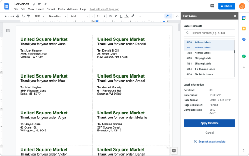Viewport: 249px width, 156px height.
Task: Open the View menu
Action: [x=31, y=9]
